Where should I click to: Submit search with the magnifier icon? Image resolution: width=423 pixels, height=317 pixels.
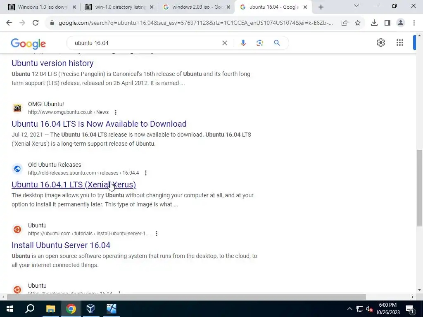click(277, 43)
